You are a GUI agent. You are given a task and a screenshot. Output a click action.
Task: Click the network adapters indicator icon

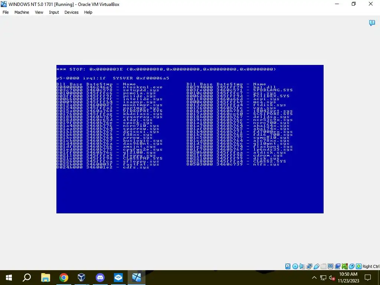tap(309, 266)
